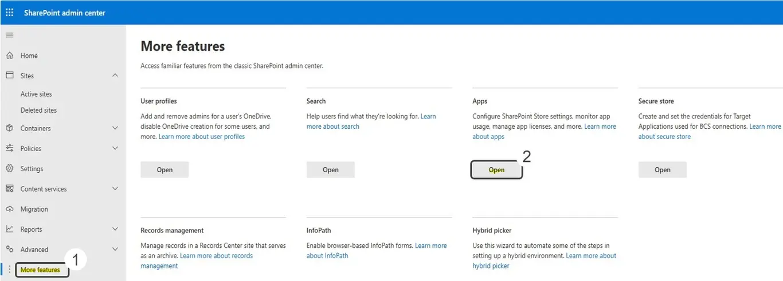Click the Home house icon
This screenshot has width=783, height=281.
coord(9,56)
